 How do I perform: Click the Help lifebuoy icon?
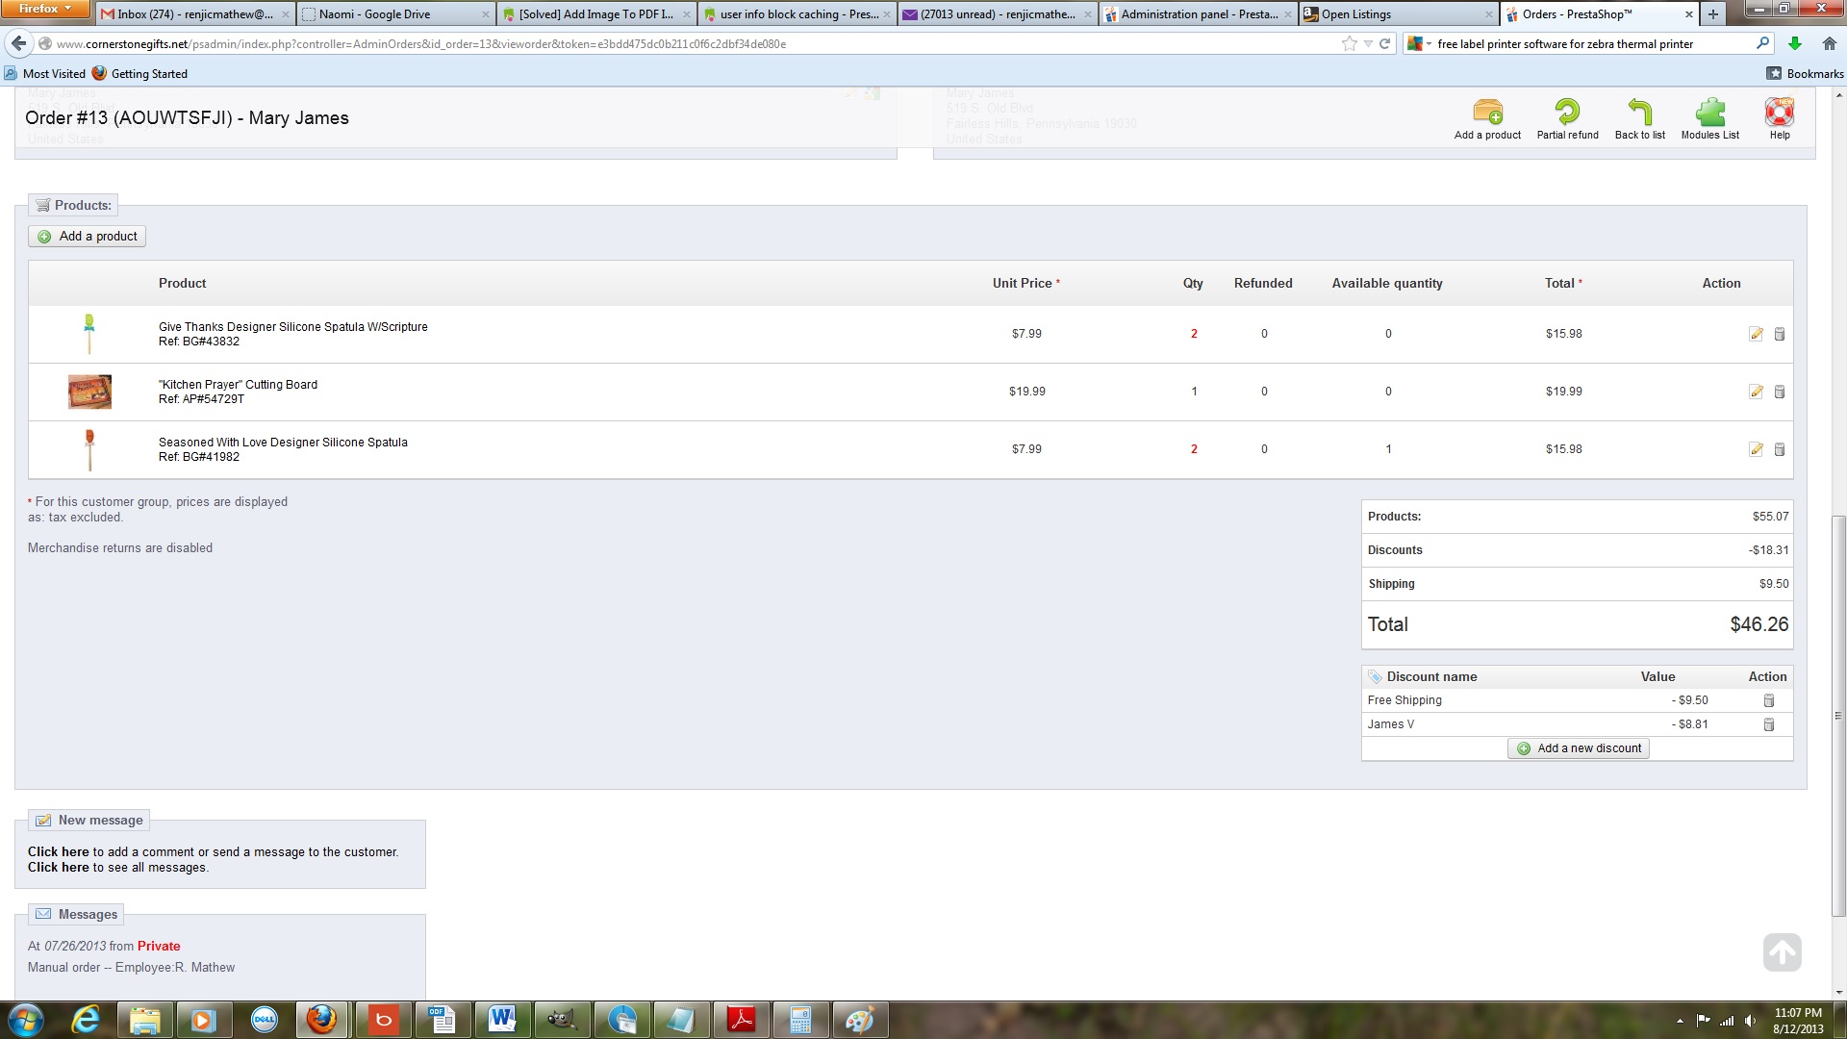(1779, 113)
